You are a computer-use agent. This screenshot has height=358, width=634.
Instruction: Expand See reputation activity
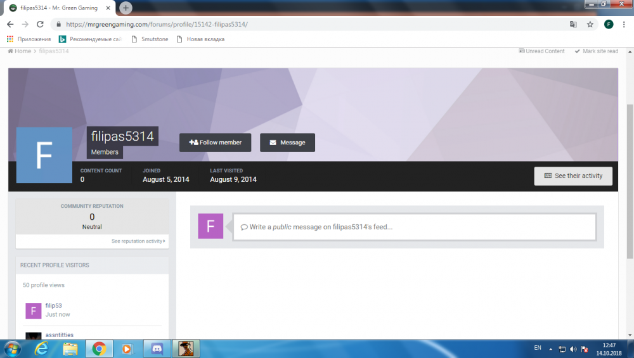coord(138,241)
